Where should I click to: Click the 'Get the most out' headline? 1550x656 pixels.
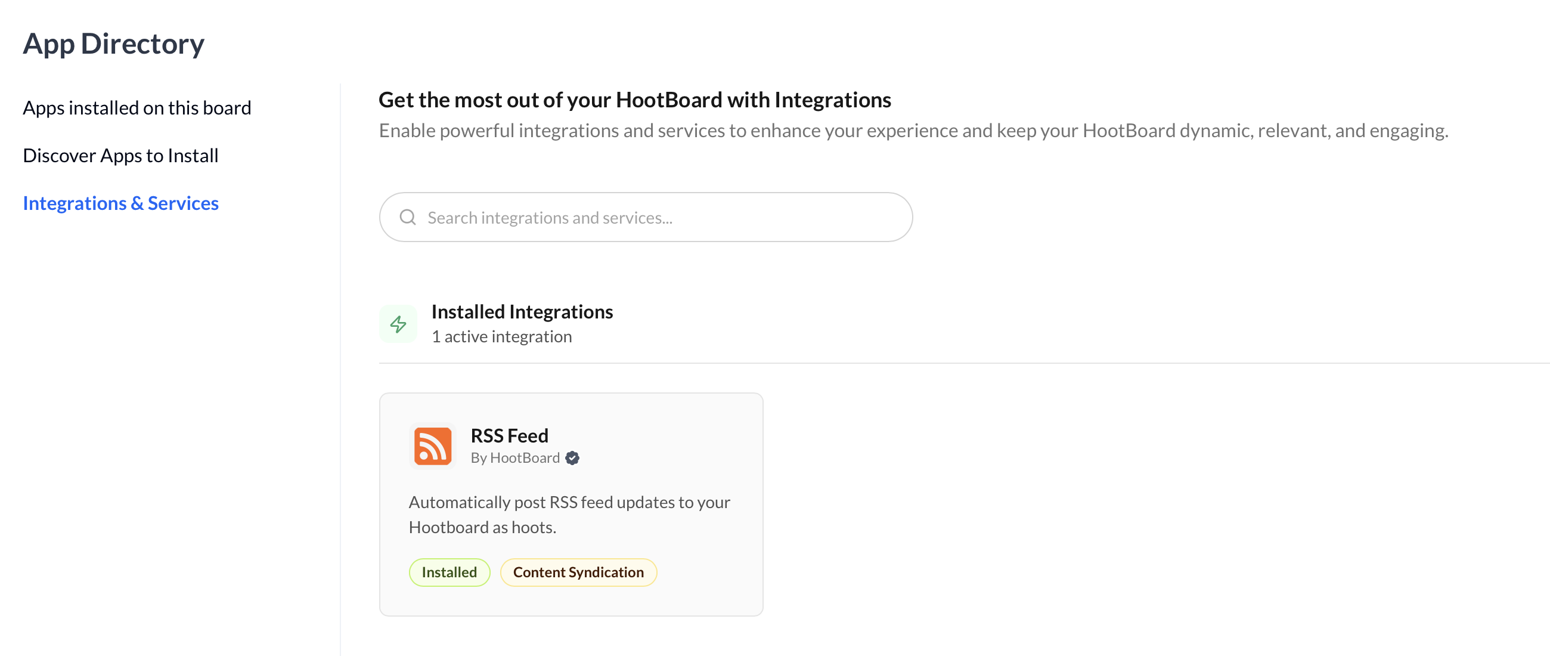[634, 100]
